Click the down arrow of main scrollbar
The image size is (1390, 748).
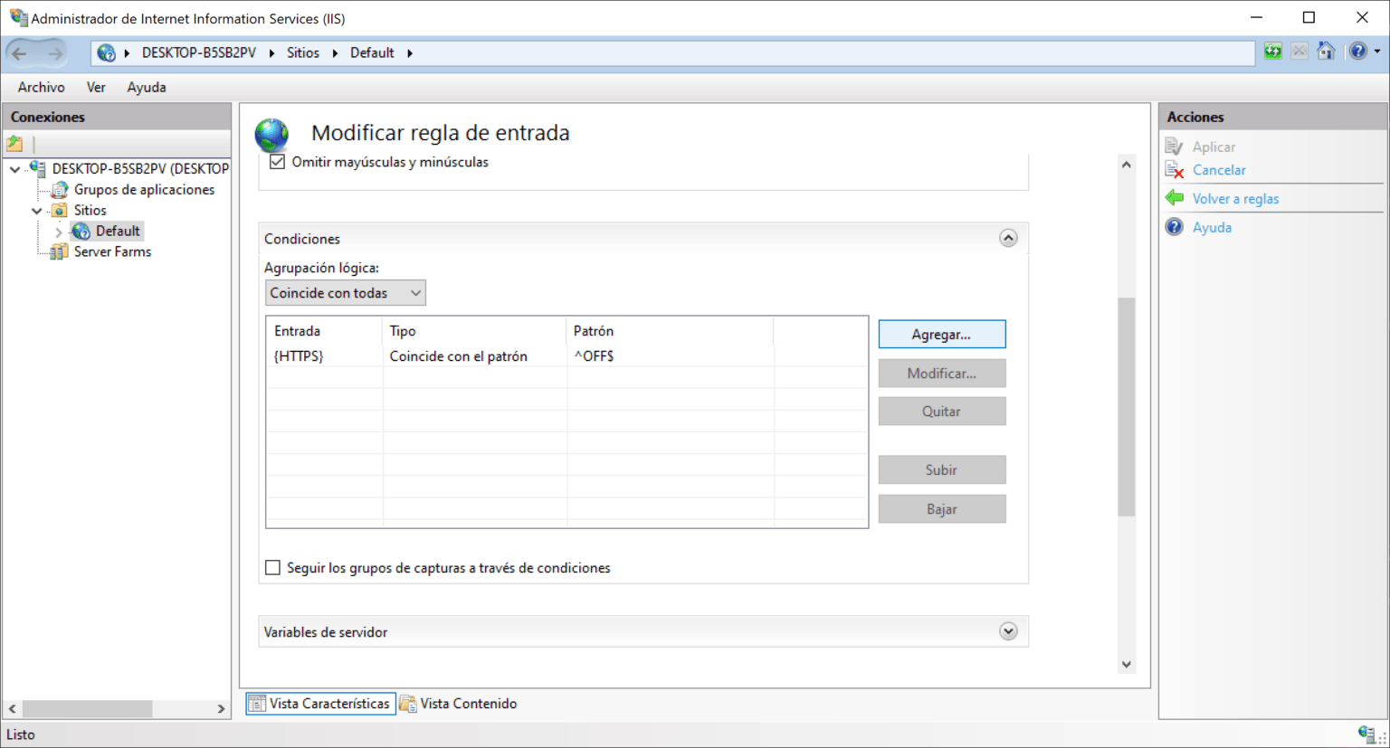tap(1126, 664)
